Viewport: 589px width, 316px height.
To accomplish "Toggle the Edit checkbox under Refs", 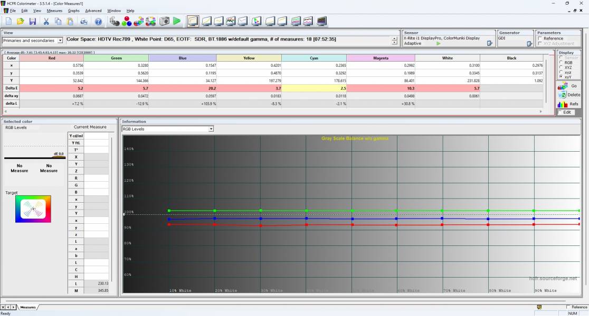I will tap(560, 112).
